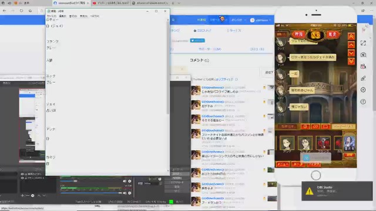This screenshot has width=376, height=211.
Task: Click the blue Tweet button
Action: 197,40
